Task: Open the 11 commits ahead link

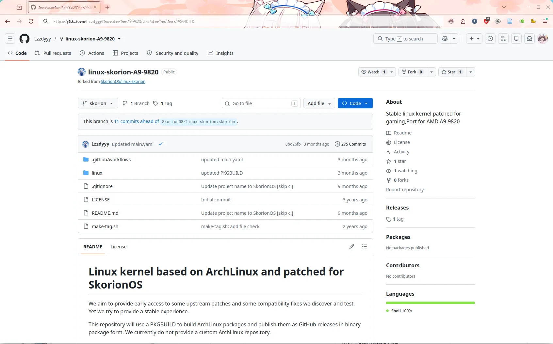Action: click(137, 121)
